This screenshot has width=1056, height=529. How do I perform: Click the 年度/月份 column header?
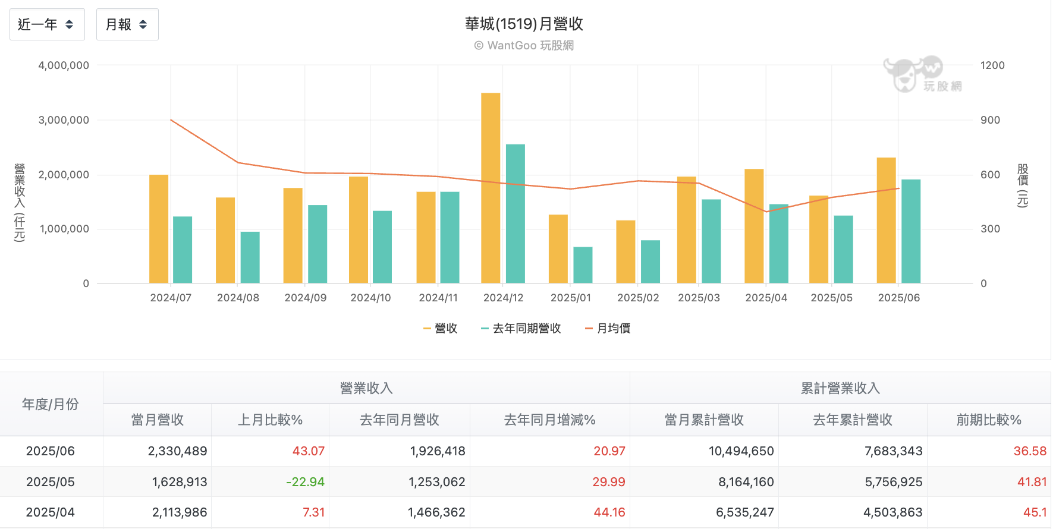pos(51,404)
